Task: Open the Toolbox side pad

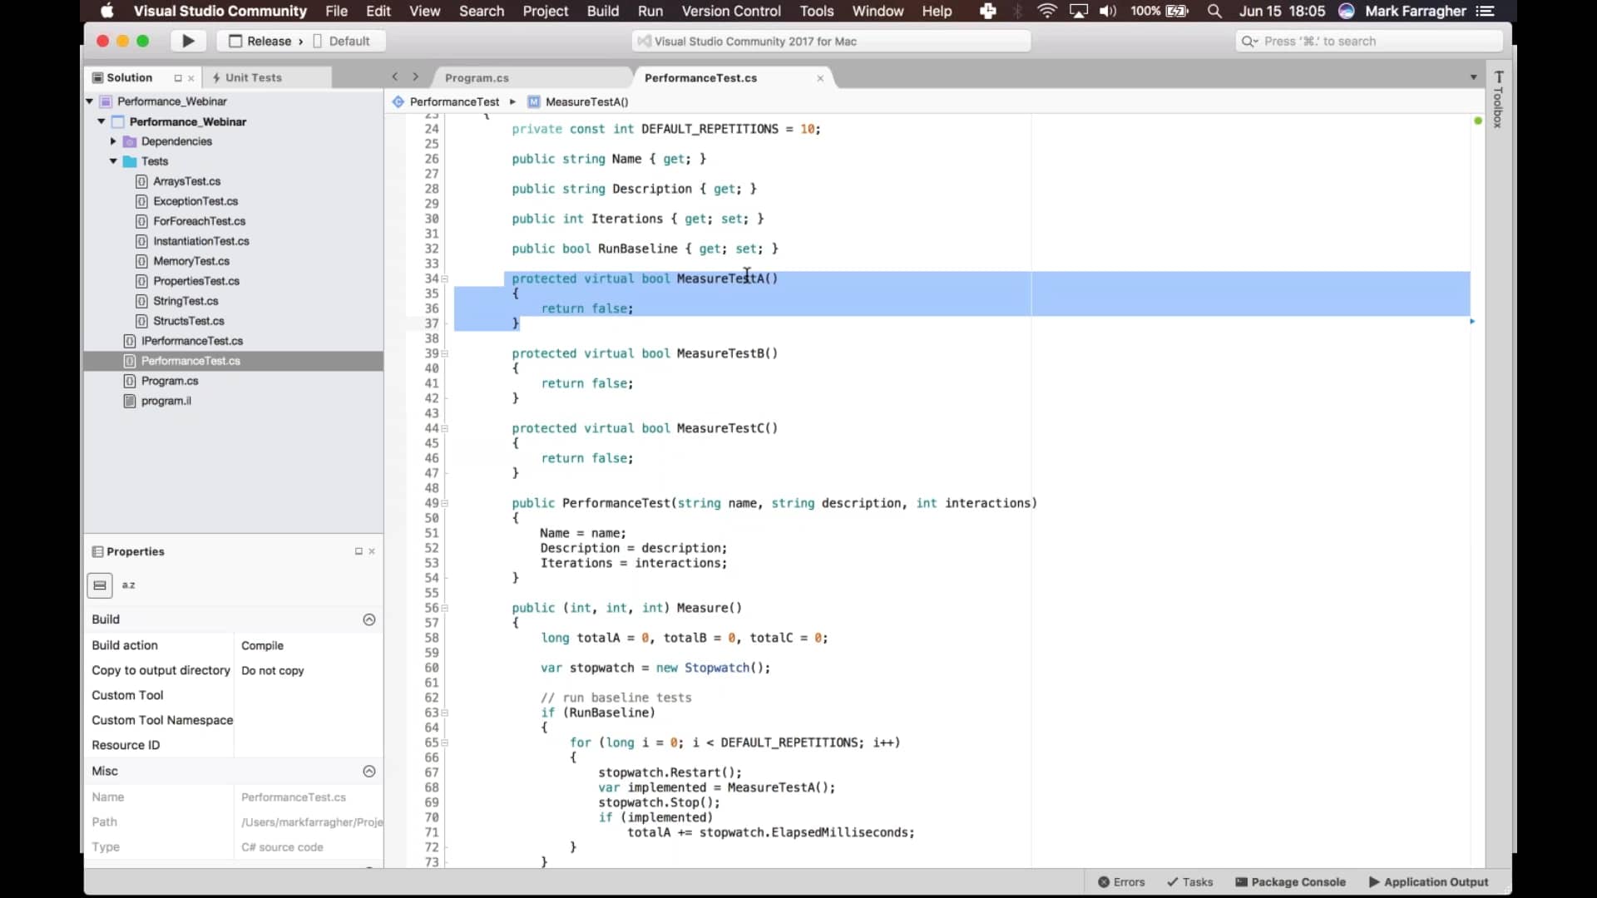Action: [1499, 99]
